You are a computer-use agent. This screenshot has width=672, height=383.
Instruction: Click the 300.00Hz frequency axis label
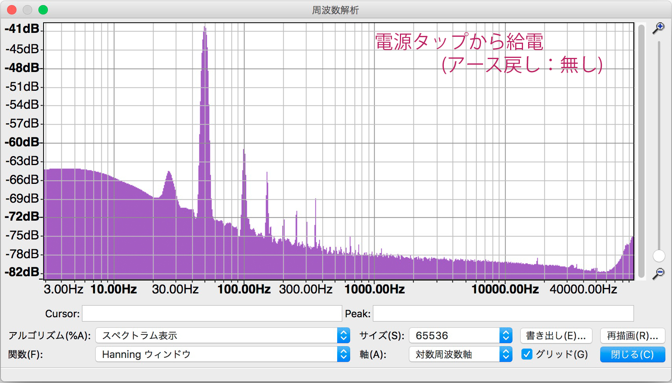click(x=306, y=289)
